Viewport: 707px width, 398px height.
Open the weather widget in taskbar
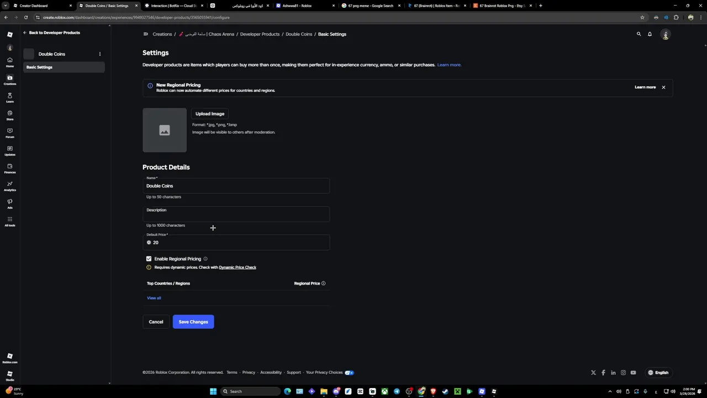click(x=15, y=391)
